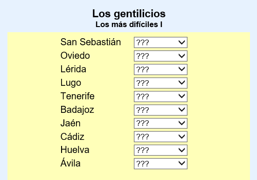This screenshot has width=257, height=180.
Task: Click the chevron arrow beside San Sebastián
Action: (181, 42)
